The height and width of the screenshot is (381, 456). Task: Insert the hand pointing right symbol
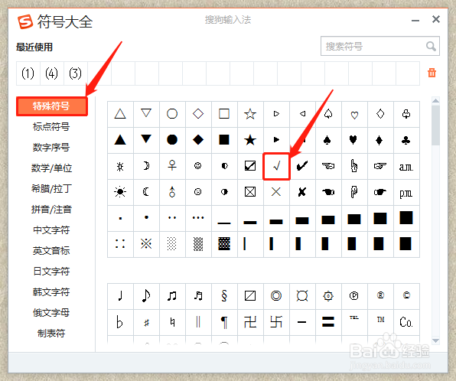tap(380, 166)
